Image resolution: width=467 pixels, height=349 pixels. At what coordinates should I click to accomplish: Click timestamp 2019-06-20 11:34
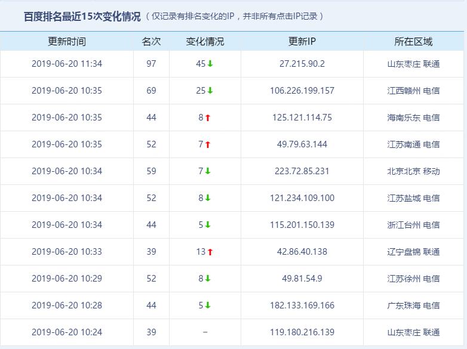[x=67, y=64]
